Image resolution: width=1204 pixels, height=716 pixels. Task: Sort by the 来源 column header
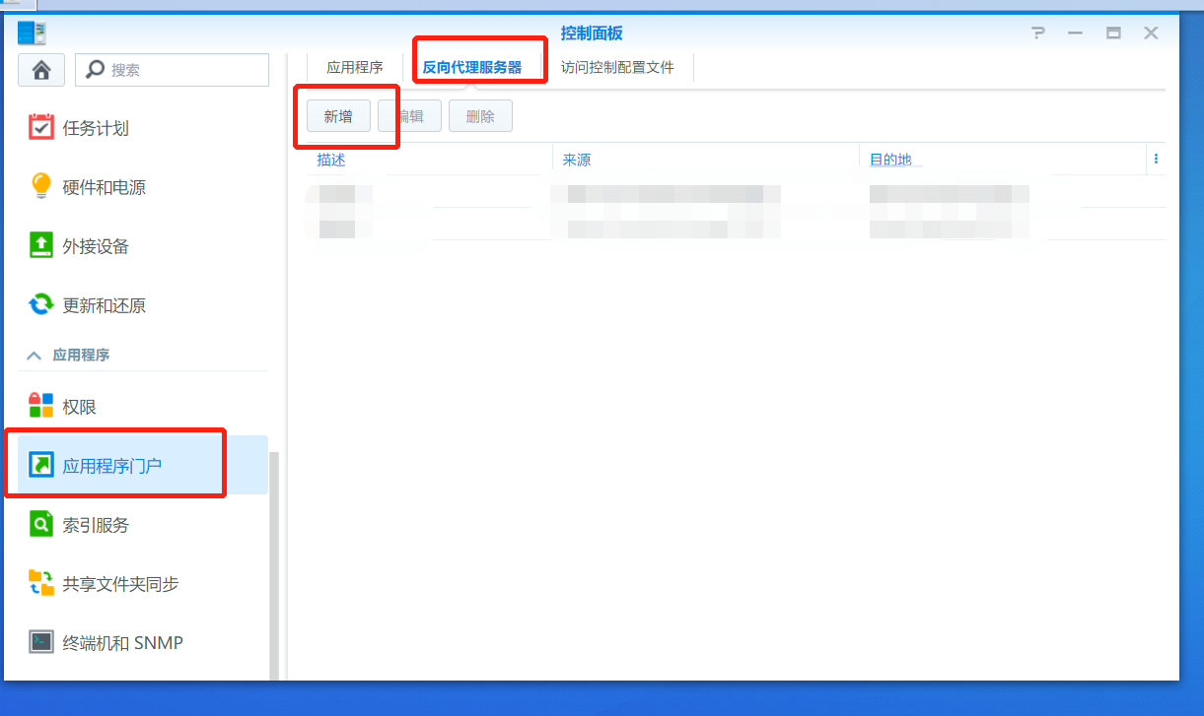click(x=577, y=160)
